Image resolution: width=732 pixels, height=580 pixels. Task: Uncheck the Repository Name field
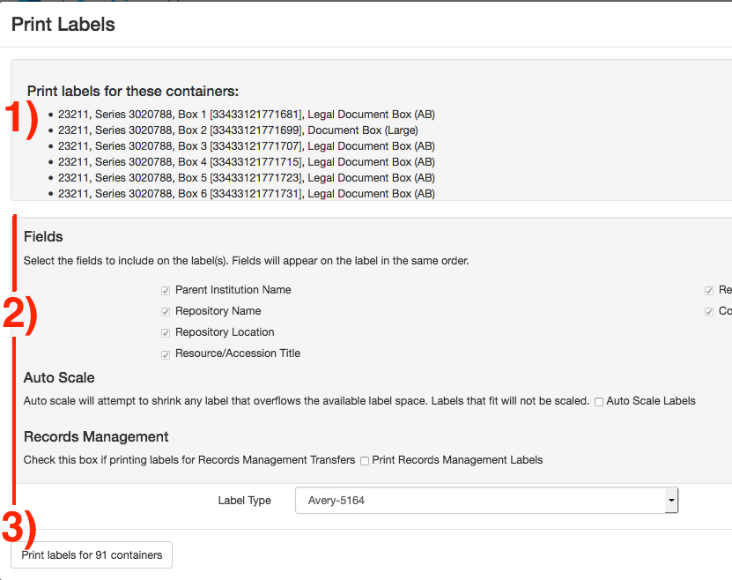coord(166,311)
